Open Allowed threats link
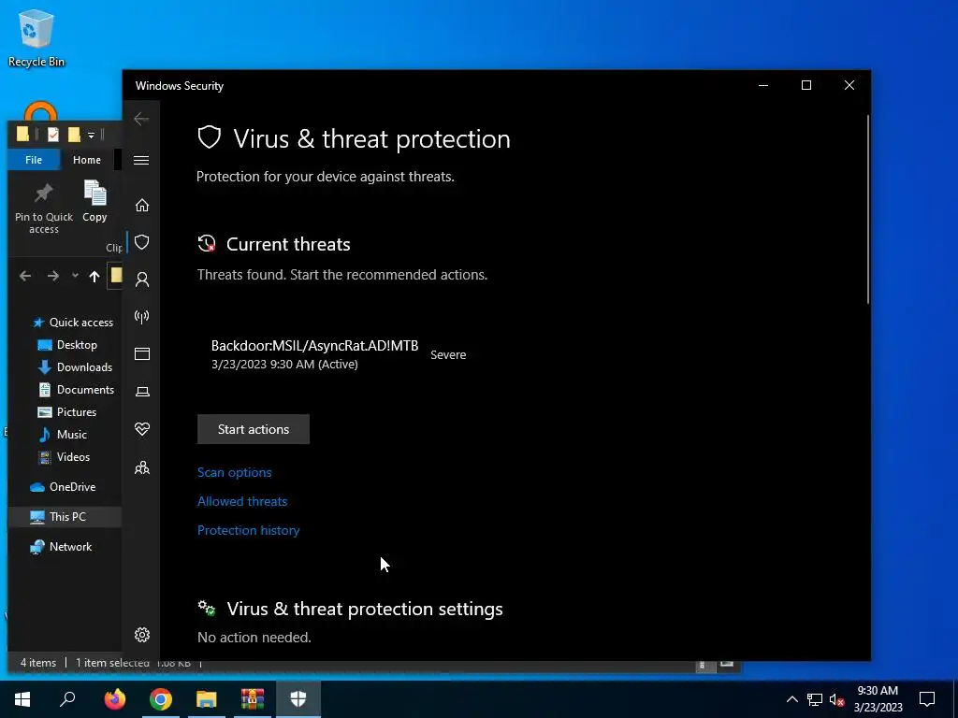958x718 pixels. tap(242, 501)
